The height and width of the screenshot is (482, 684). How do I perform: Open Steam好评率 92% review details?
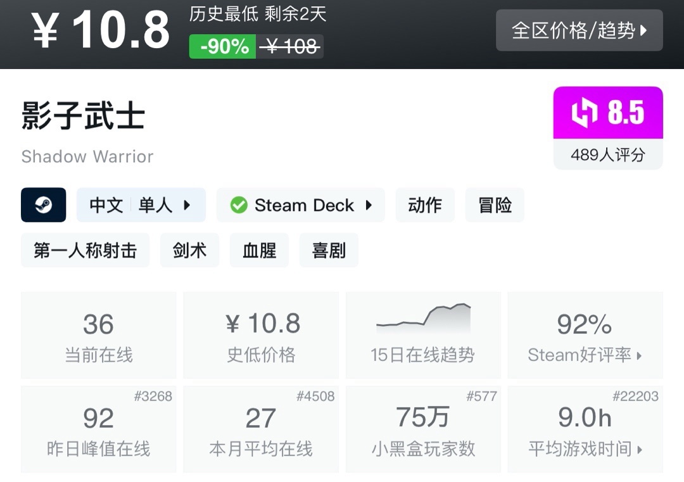[585, 336]
